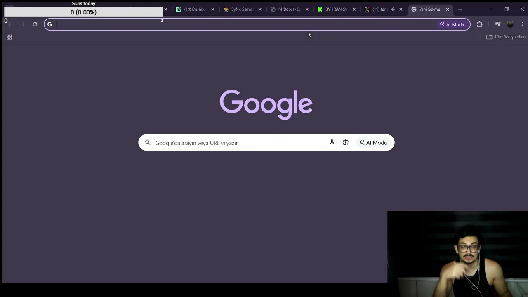
Task: Start voice search with the microphone icon
Action: point(332,143)
